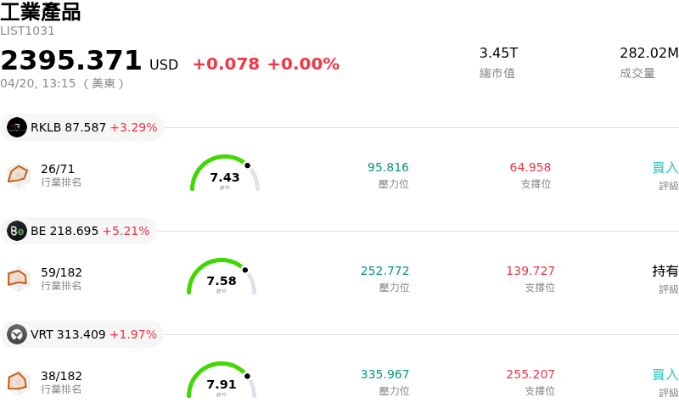Open BE industry ranking radar icon
The height and width of the screenshot is (414, 679).
[x=19, y=278]
